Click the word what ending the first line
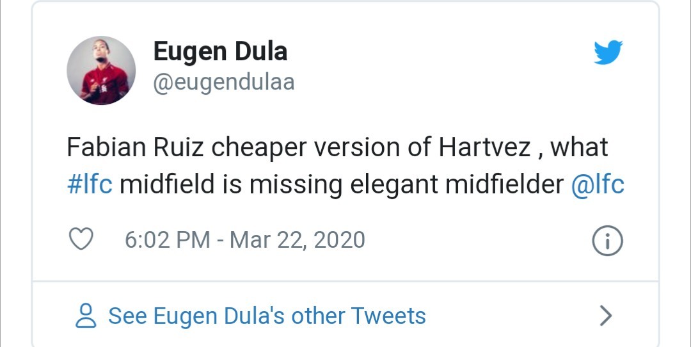The width and height of the screenshot is (691, 347). pos(579,148)
